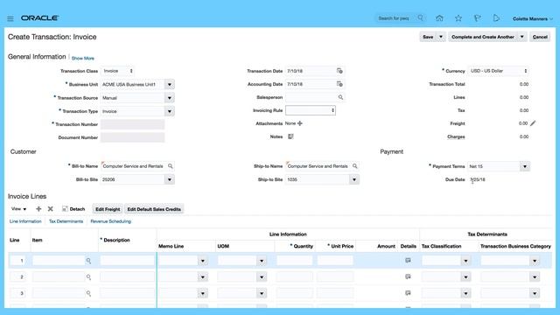The image size is (560, 315).
Task: Cancel the transaction
Action: point(540,37)
